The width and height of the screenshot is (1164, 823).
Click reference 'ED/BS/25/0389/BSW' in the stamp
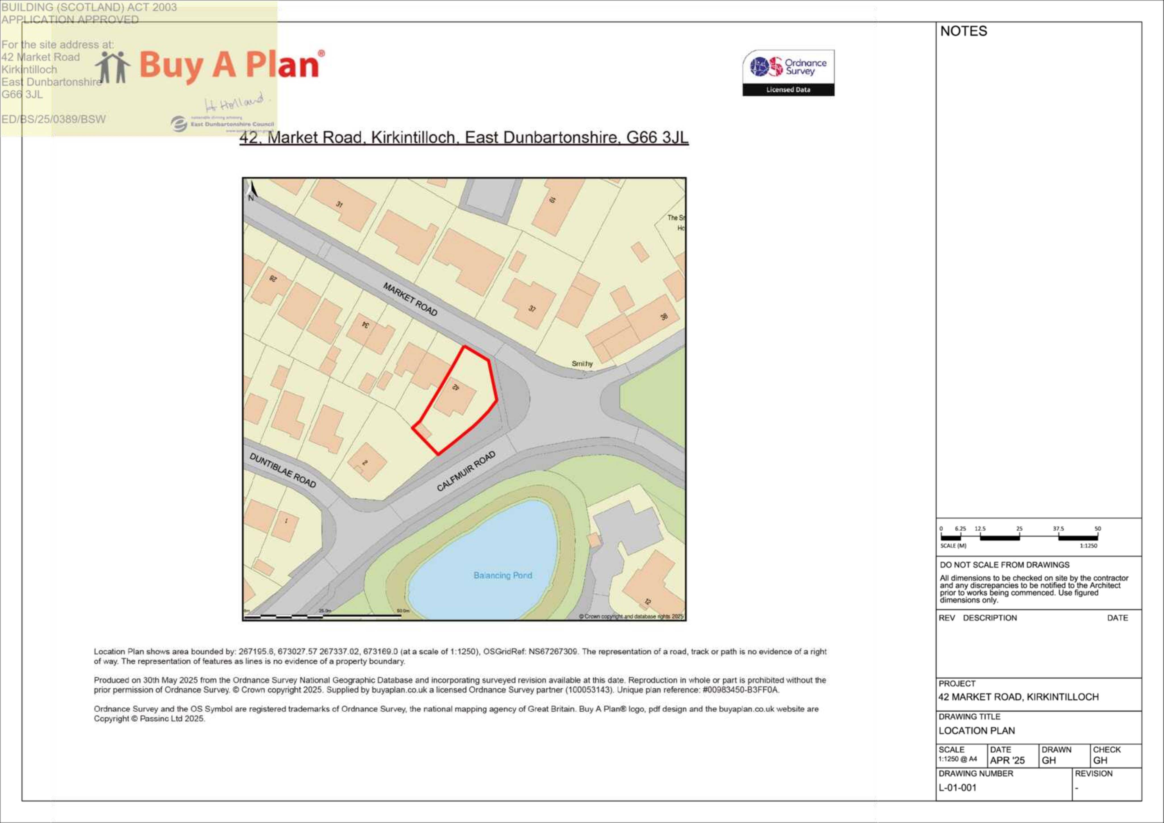click(54, 119)
